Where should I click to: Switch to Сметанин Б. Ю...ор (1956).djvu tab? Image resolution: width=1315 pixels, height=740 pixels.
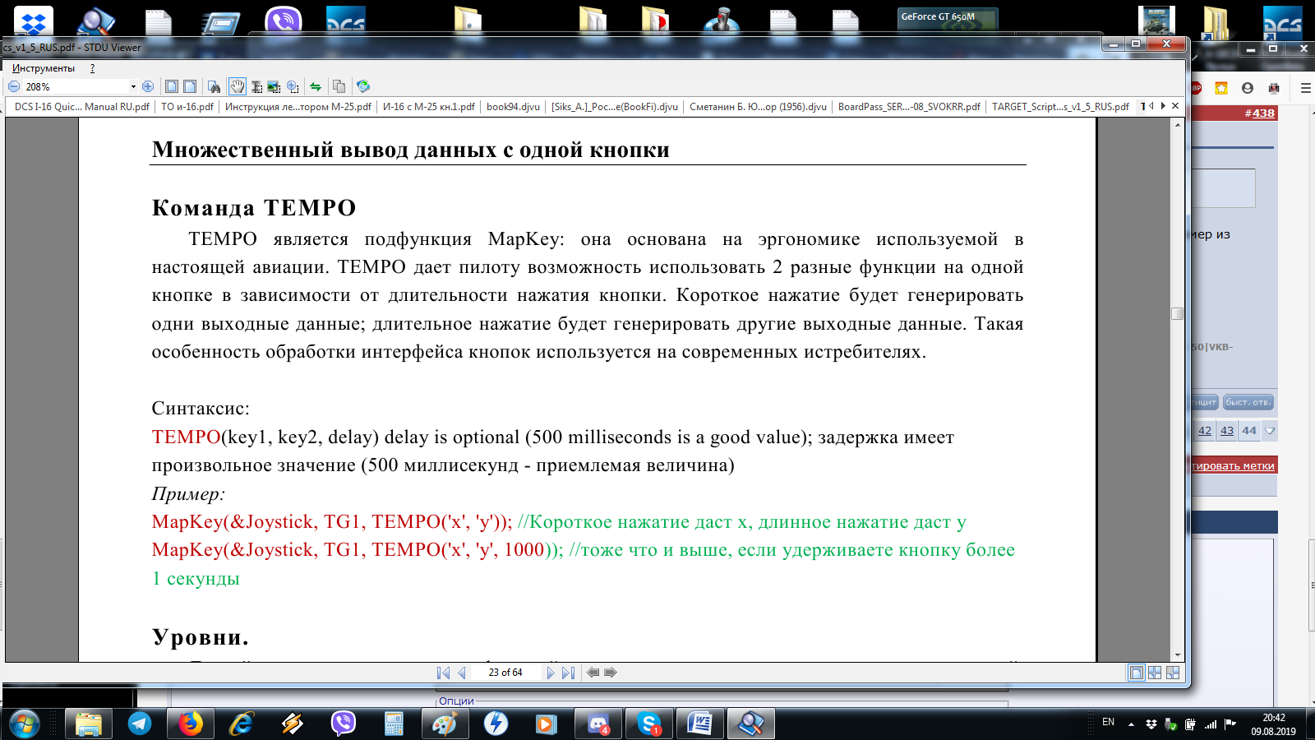pos(758,107)
